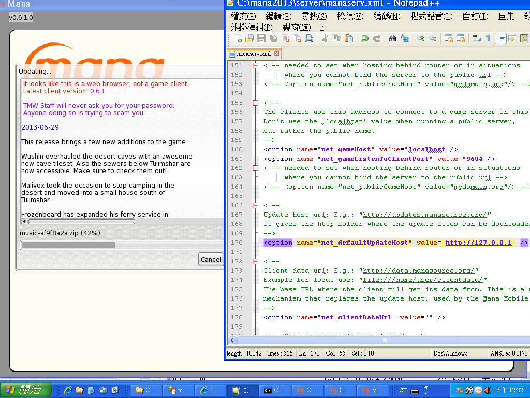
Task: Open the 編輯(E) Edit menu
Action: pyautogui.click(x=278, y=16)
